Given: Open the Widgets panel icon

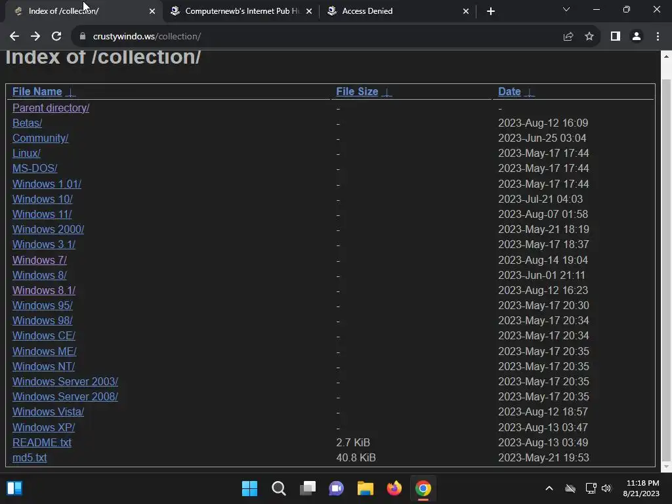Looking at the screenshot, I should 14,488.
